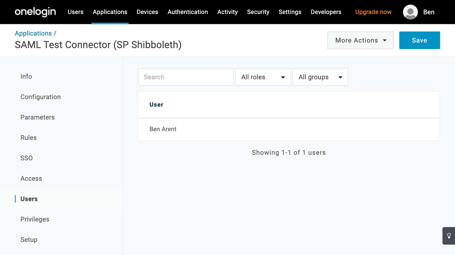Open the Security section

pyautogui.click(x=258, y=12)
